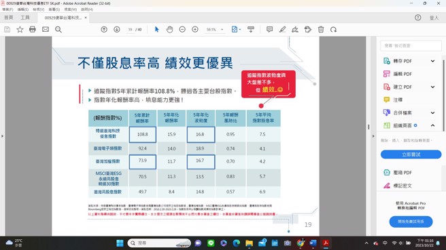
Task: Expand the left navigation pane arrow
Action: point(2,136)
